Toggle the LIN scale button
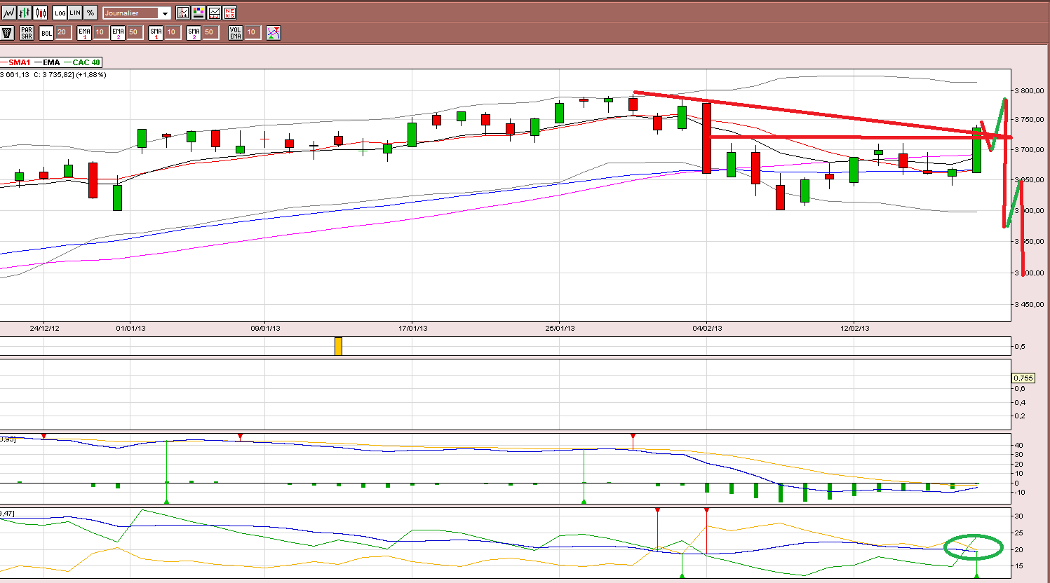Screen dimensions: 1050x583 pos(75,13)
